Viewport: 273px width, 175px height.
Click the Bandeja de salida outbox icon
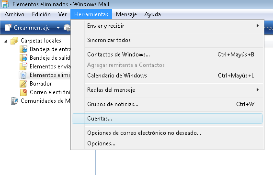click(23, 58)
